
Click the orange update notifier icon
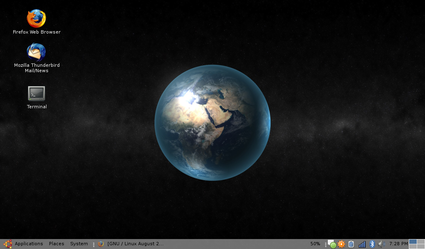tap(342, 244)
